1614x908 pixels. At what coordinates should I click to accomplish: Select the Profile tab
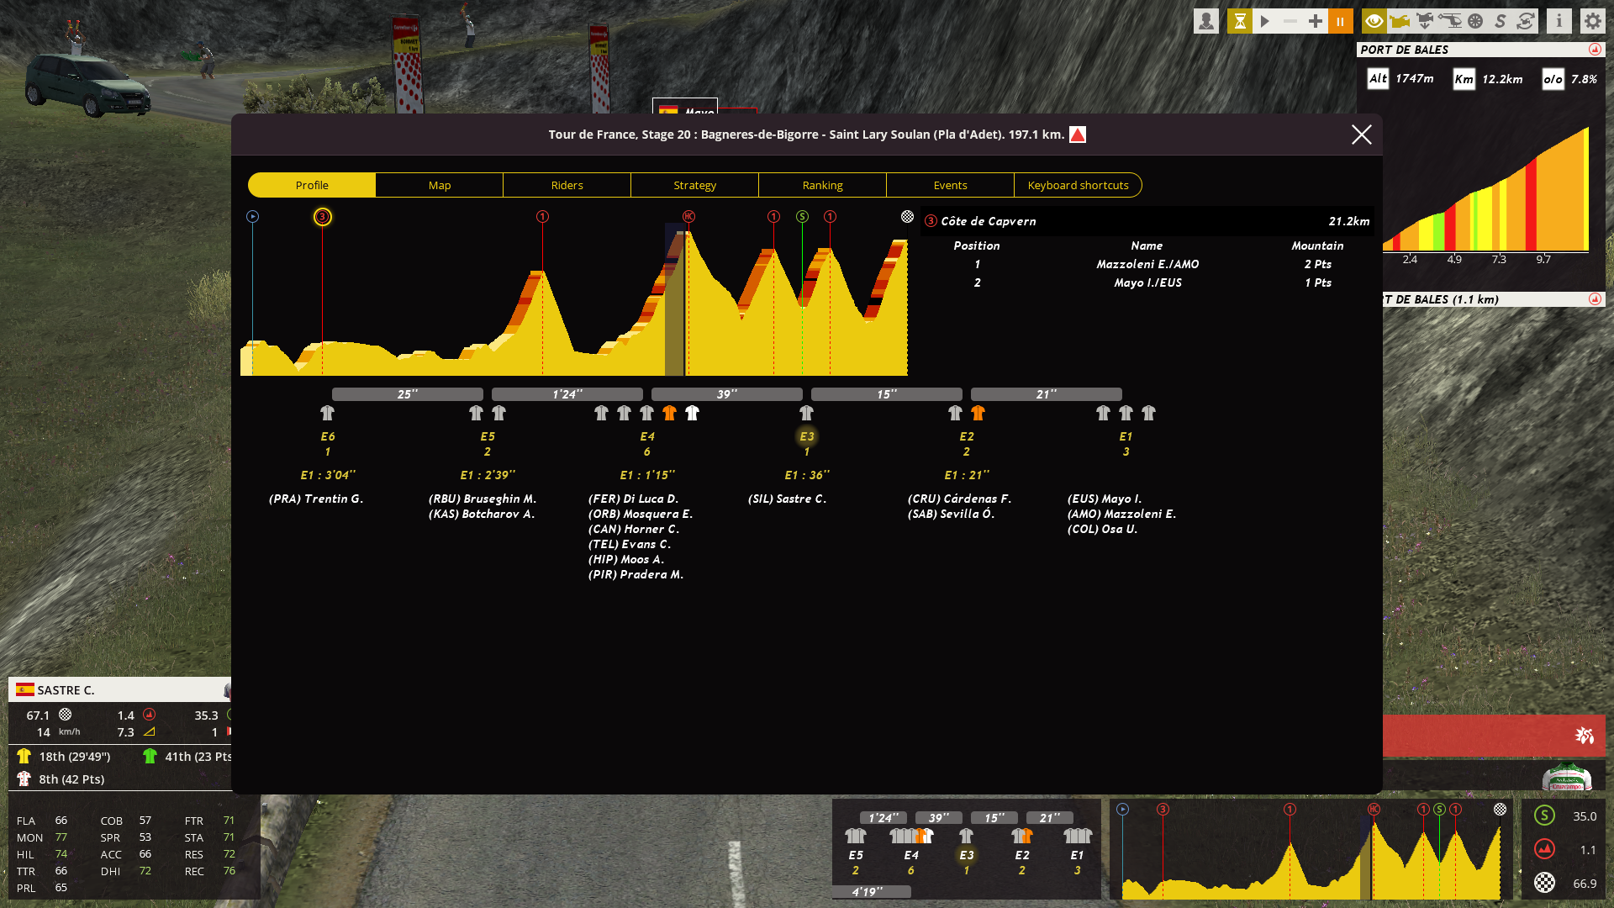click(312, 185)
